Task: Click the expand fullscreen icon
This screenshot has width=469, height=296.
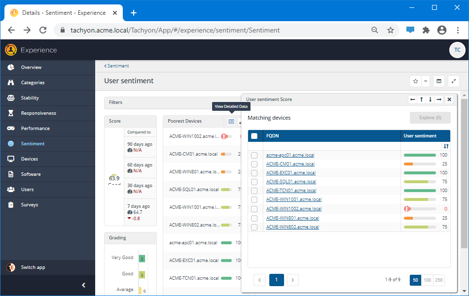Action: pyautogui.click(x=453, y=81)
